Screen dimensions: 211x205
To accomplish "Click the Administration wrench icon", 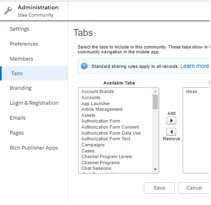I will pyautogui.click(x=8, y=11).
